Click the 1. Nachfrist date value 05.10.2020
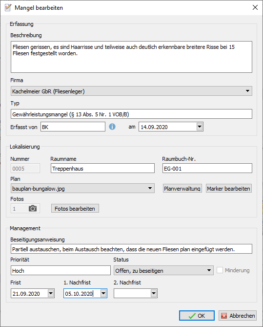Image resolution: width=263 pixels, height=327 pixels. tap(79, 294)
